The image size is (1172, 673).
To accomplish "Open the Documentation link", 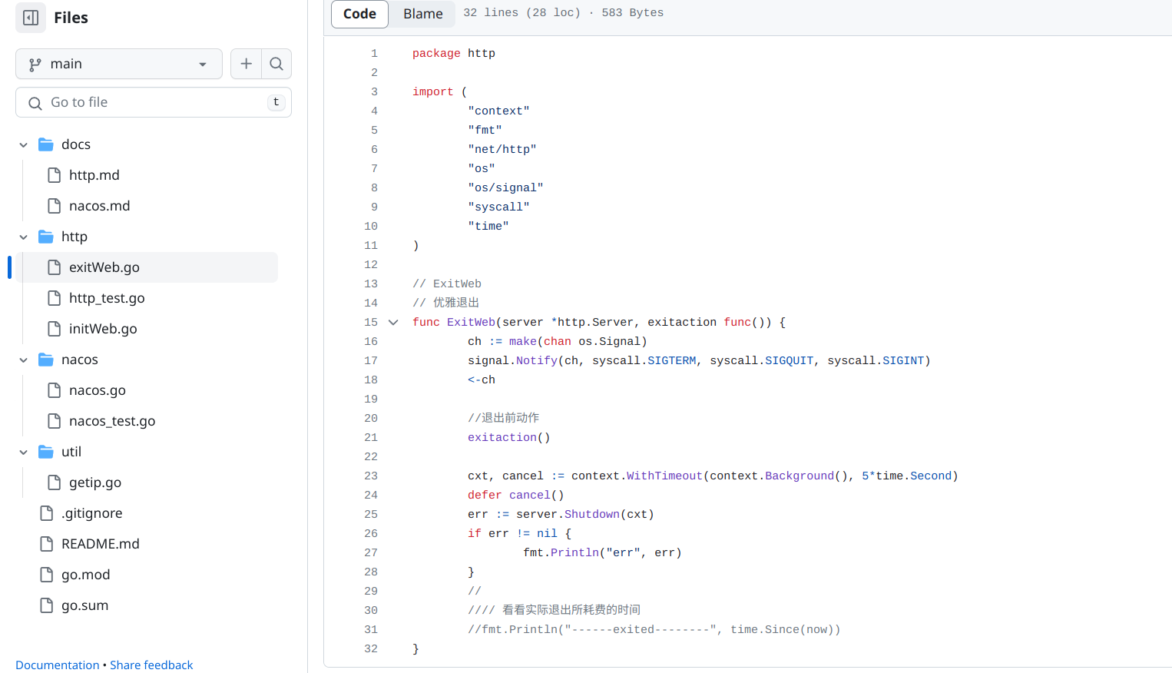I will click(58, 665).
